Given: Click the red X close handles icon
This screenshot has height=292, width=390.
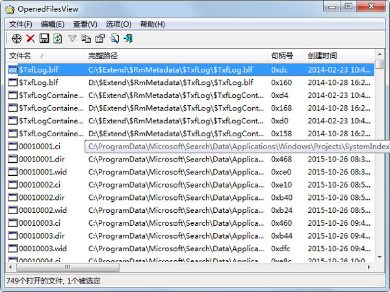Looking at the screenshot, I should tap(31, 38).
